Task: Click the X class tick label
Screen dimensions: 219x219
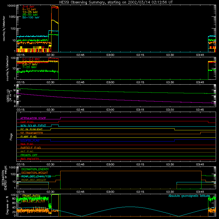Action: point(15,85)
